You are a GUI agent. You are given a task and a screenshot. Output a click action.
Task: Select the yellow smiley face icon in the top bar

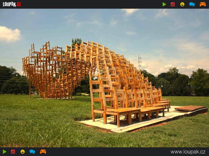pyautogui.click(x=182, y=4)
